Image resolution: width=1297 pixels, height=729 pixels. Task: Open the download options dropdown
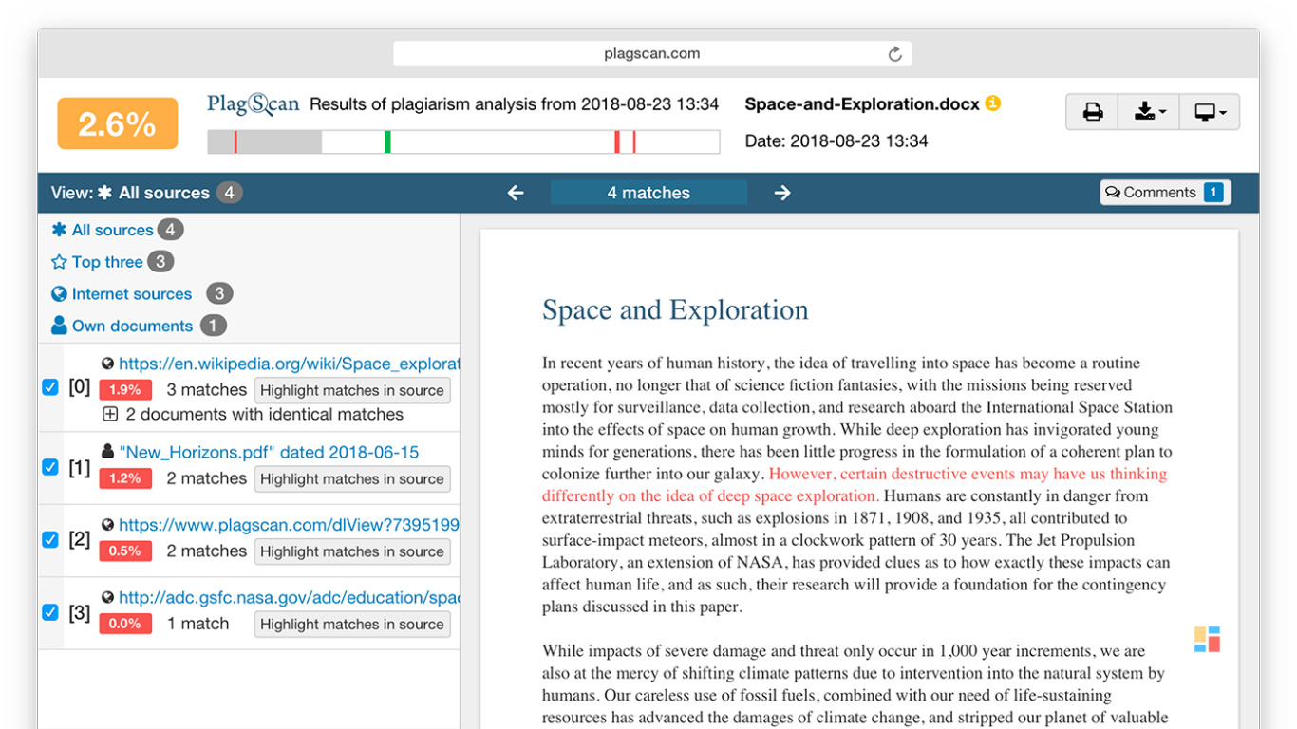coord(1149,112)
